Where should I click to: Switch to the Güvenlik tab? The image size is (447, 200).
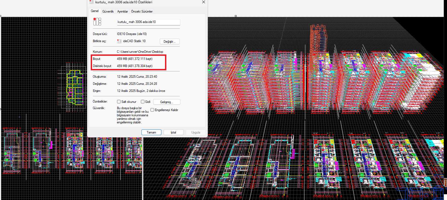(108, 11)
